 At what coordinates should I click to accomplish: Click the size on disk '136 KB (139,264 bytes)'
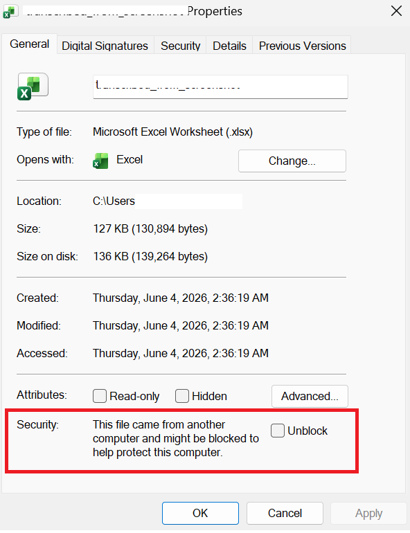[x=150, y=256]
